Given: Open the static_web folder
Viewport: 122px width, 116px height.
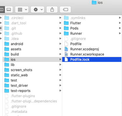Looking at the screenshot, I should [32, 75].
